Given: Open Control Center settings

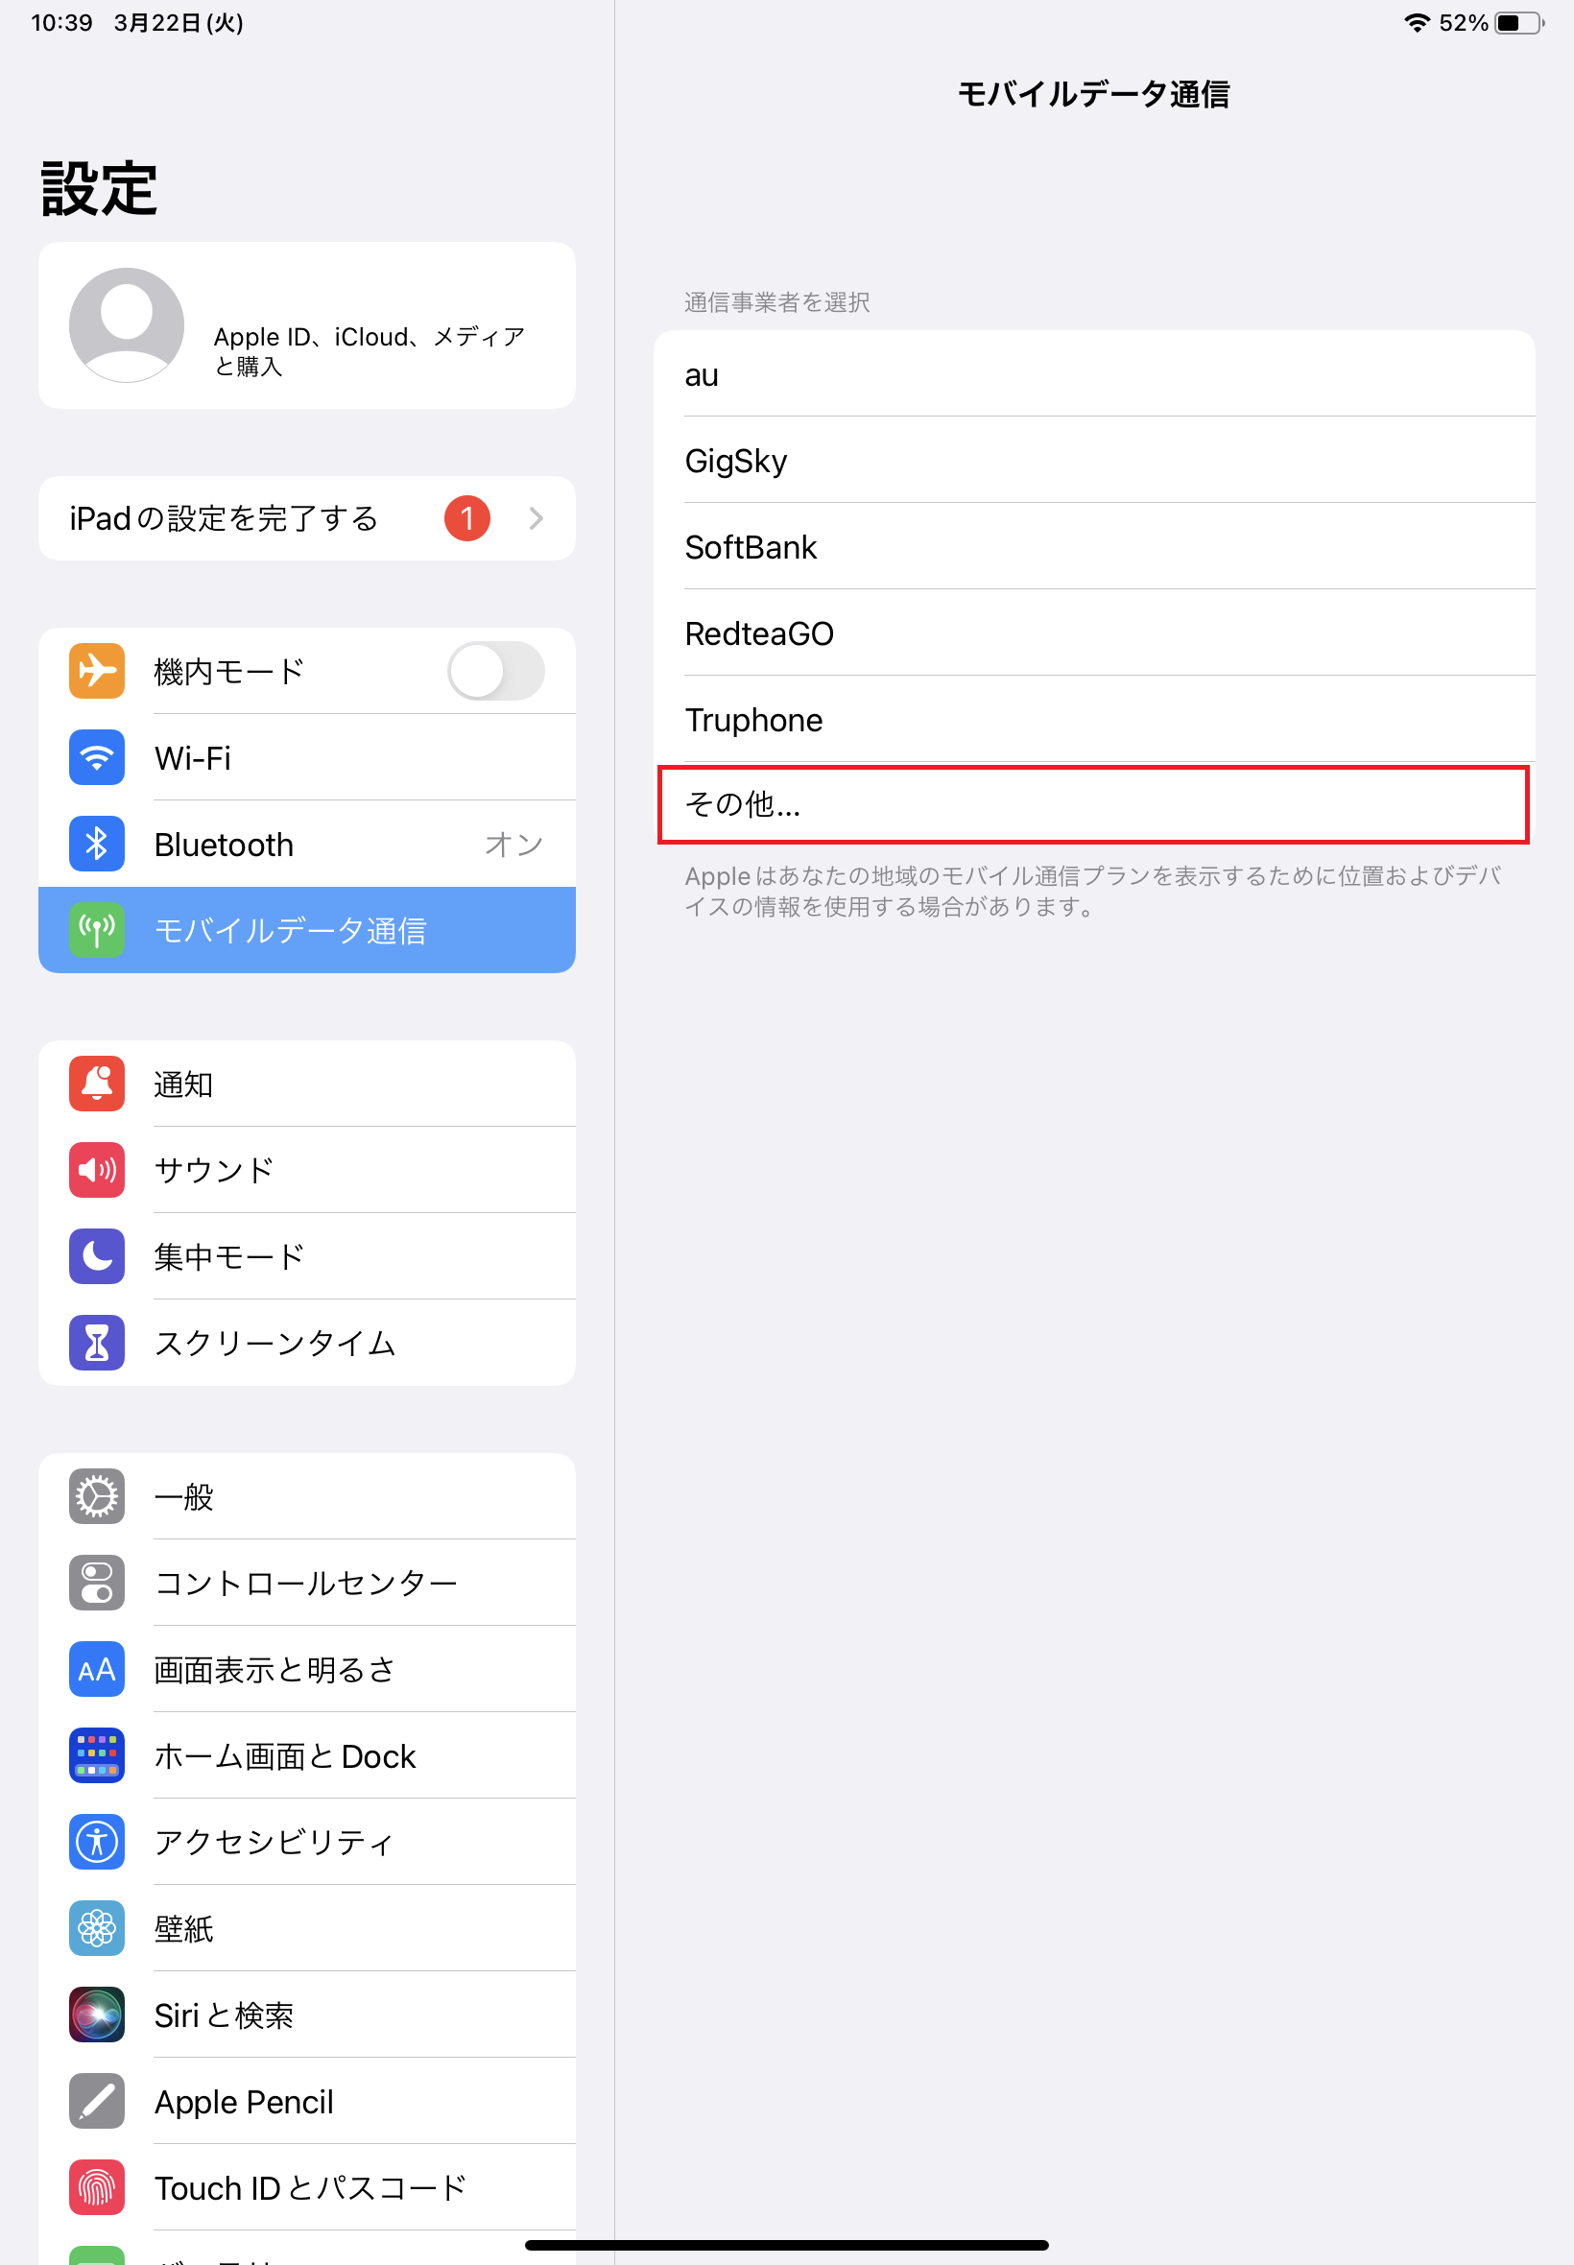Looking at the screenshot, I should click(x=307, y=1584).
